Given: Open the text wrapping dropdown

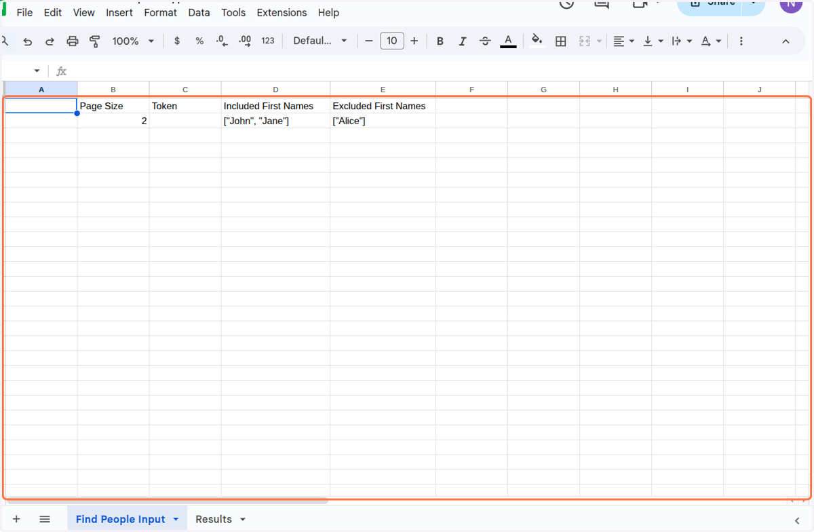Looking at the screenshot, I should (682, 41).
